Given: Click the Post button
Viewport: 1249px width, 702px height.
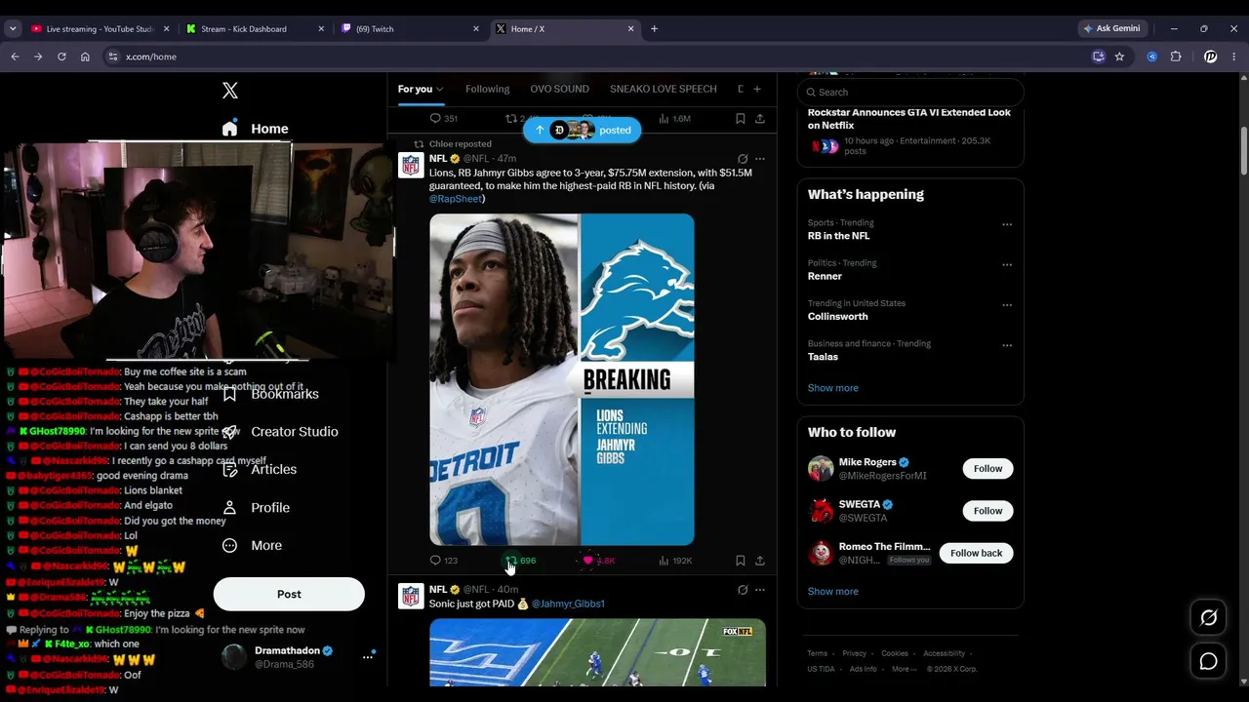Looking at the screenshot, I should pos(289,594).
